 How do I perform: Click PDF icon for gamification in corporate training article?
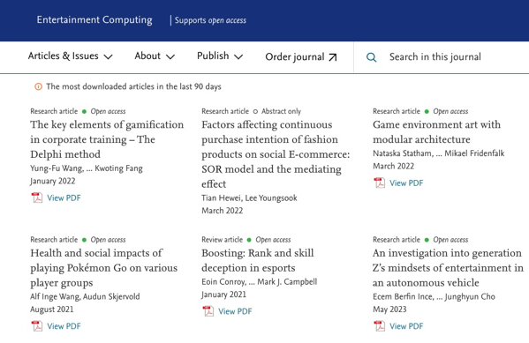[37, 198]
